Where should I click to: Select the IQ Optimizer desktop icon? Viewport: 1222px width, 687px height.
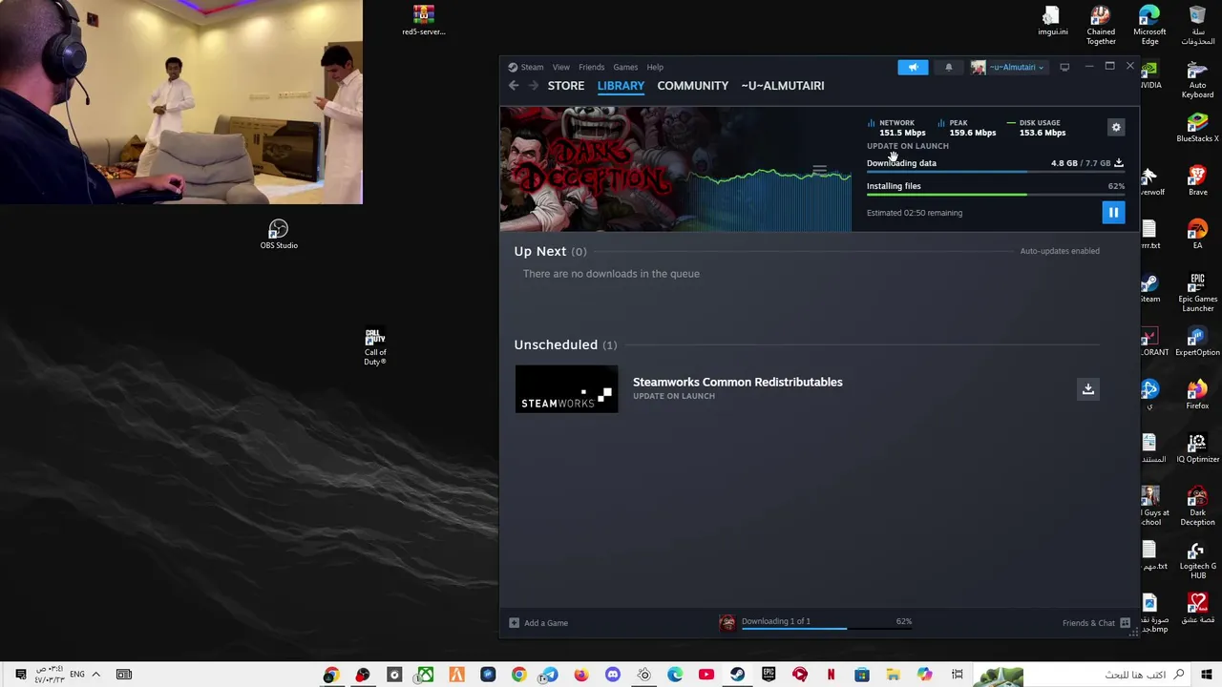[x=1197, y=448]
